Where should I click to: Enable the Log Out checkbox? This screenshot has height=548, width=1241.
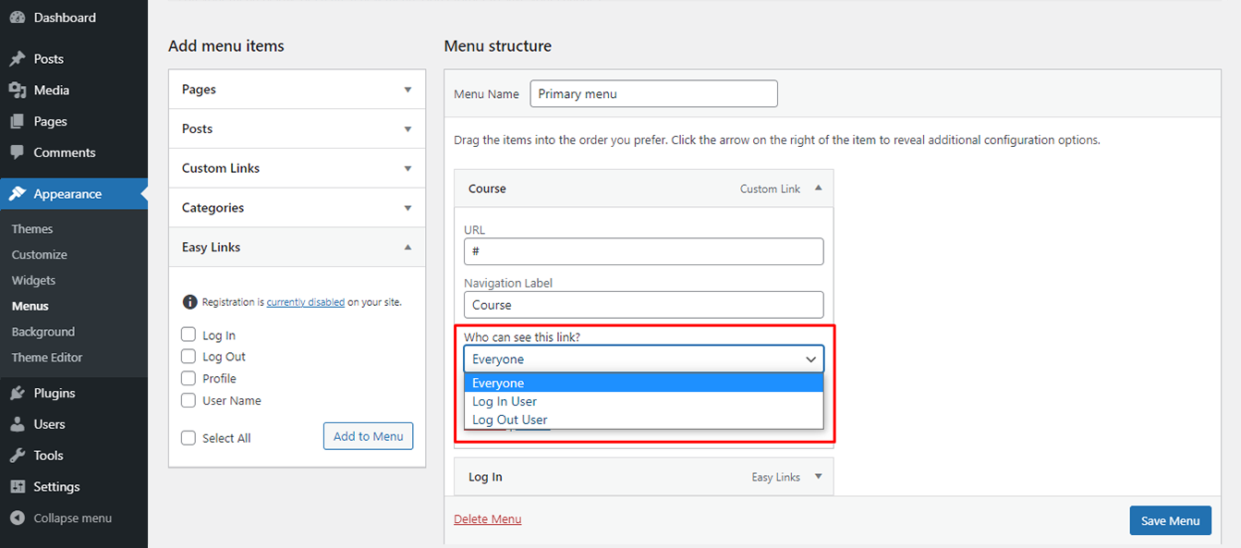(x=189, y=356)
